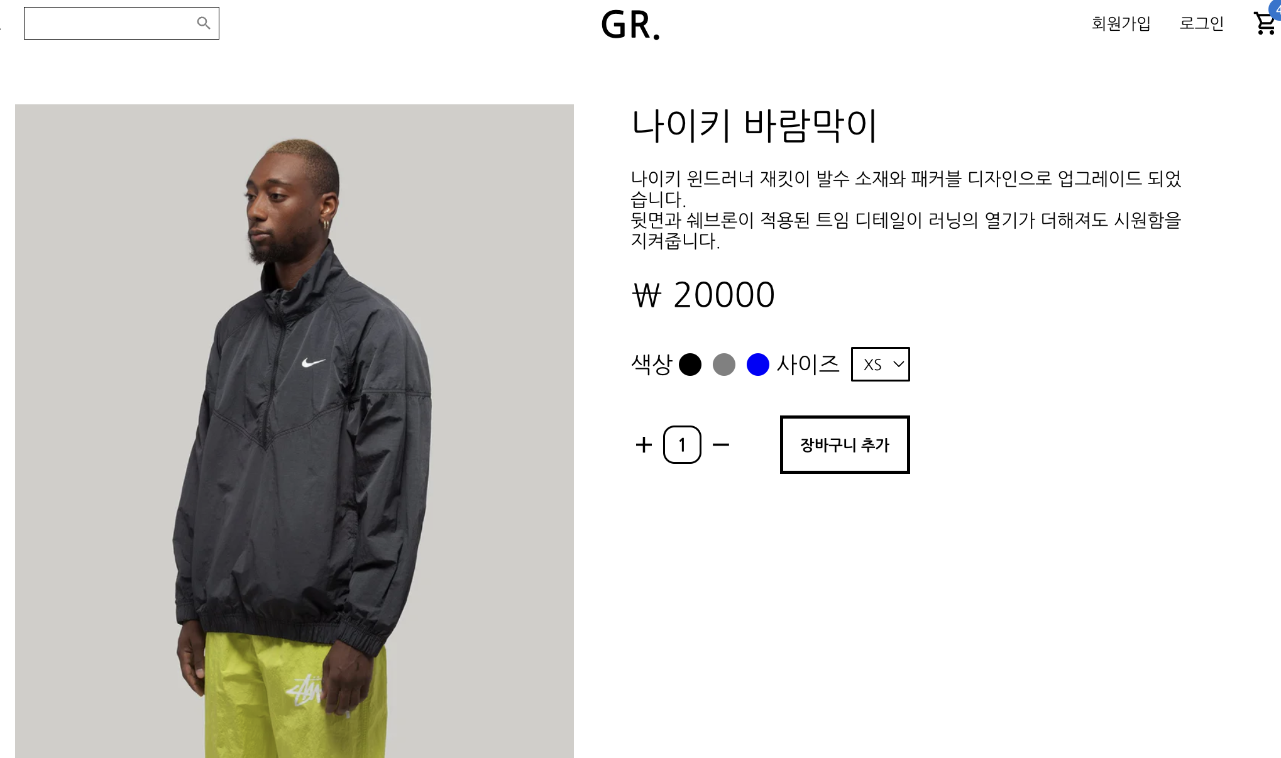
Task: Click the GR. logo
Action: [630, 25]
